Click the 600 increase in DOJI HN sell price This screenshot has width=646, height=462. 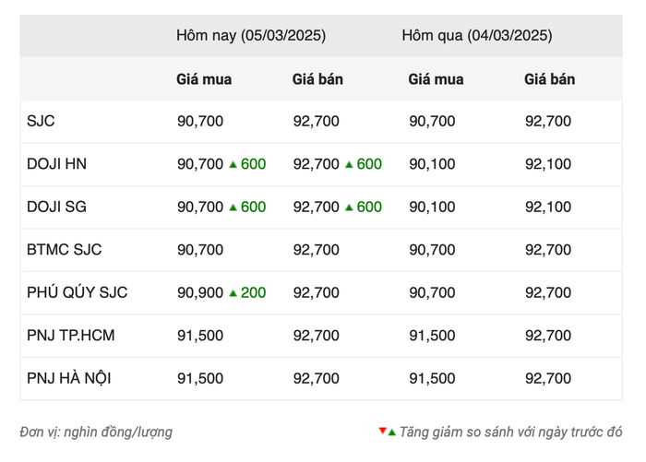pyautogui.click(x=369, y=164)
